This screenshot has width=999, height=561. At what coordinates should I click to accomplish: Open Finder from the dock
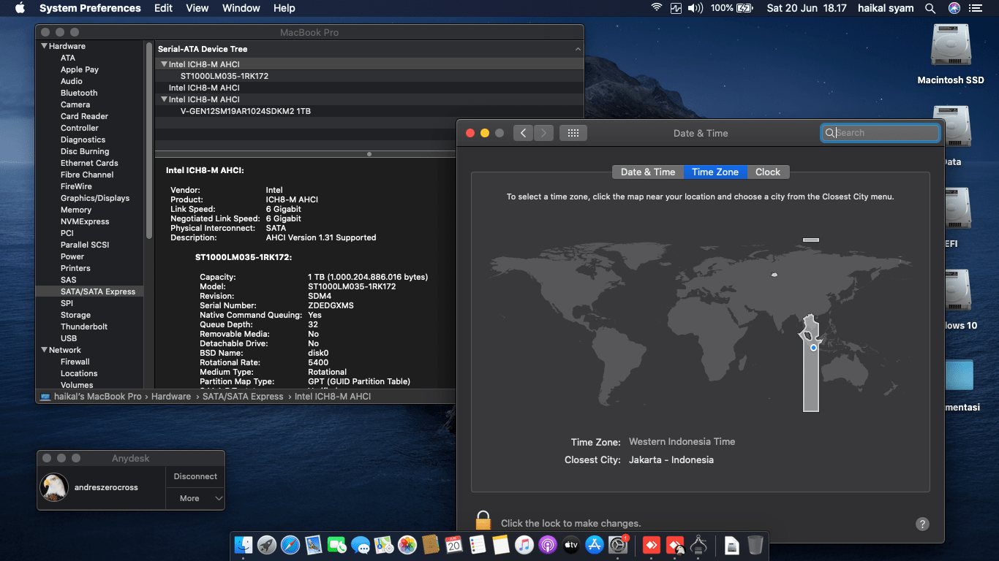(244, 545)
